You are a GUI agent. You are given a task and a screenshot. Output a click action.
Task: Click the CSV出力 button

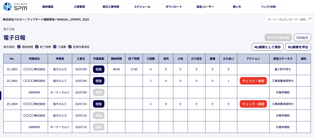click(302, 38)
